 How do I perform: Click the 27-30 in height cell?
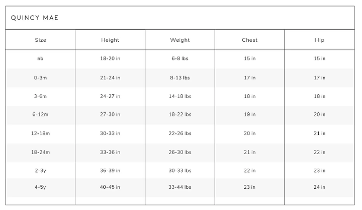click(x=110, y=115)
